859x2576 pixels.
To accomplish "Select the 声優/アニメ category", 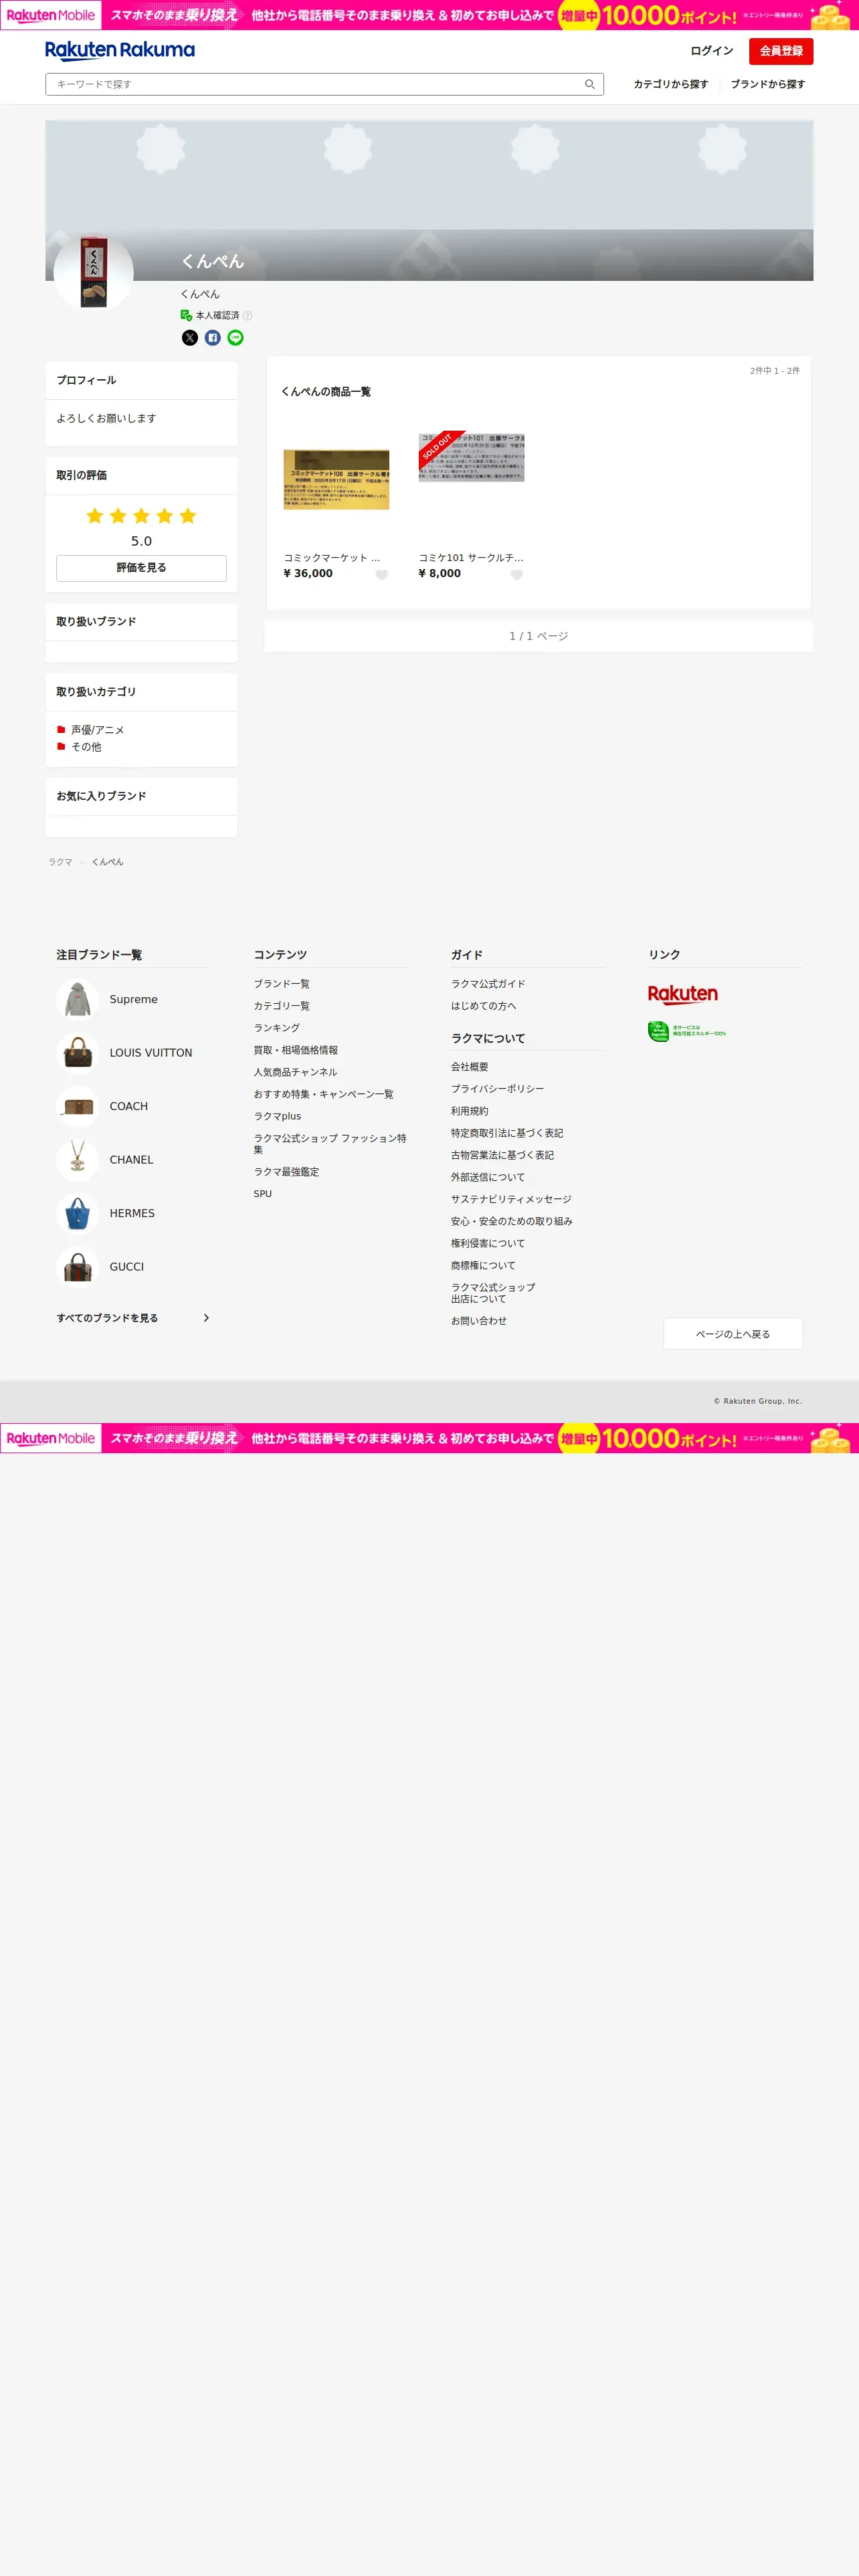I will (98, 730).
